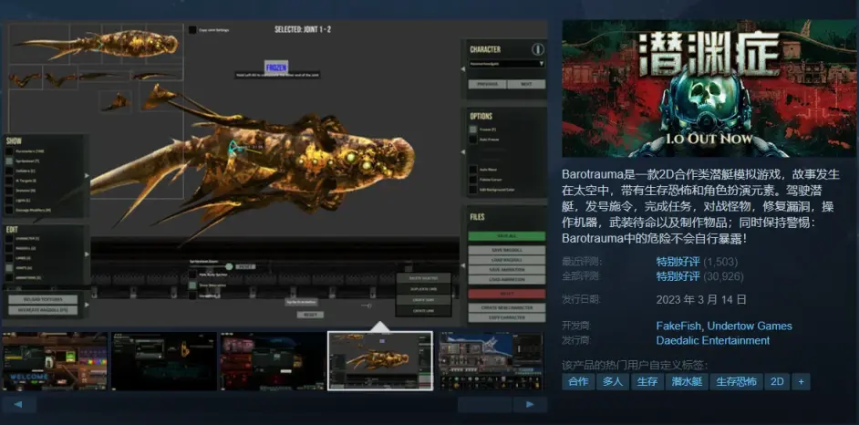Toggle the Freeze checkbox in Options

[x=474, y=130]
